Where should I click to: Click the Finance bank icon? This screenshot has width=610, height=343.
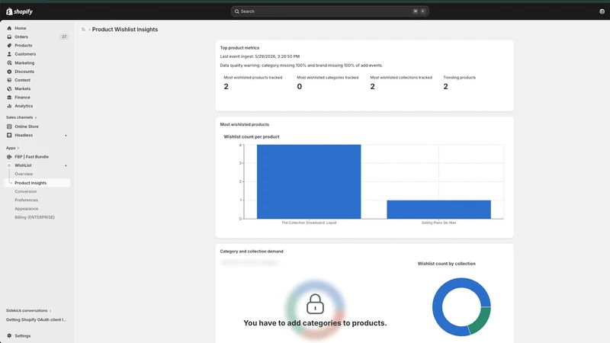[x=9, y=98]
